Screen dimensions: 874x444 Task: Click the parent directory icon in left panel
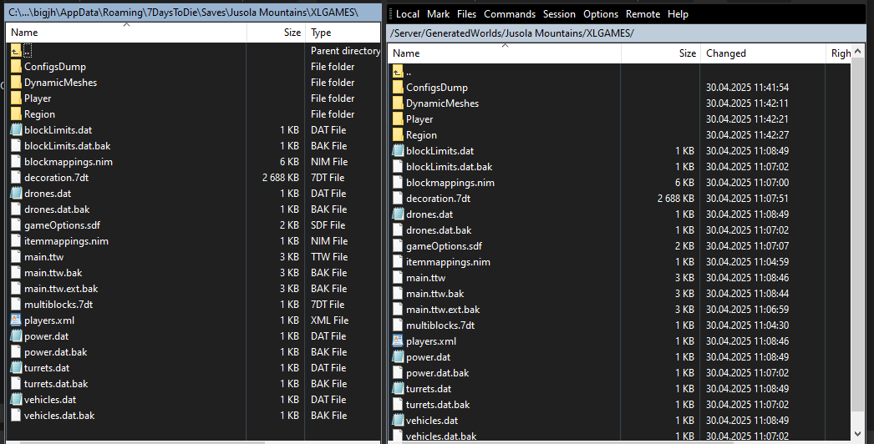coord(16,51)
